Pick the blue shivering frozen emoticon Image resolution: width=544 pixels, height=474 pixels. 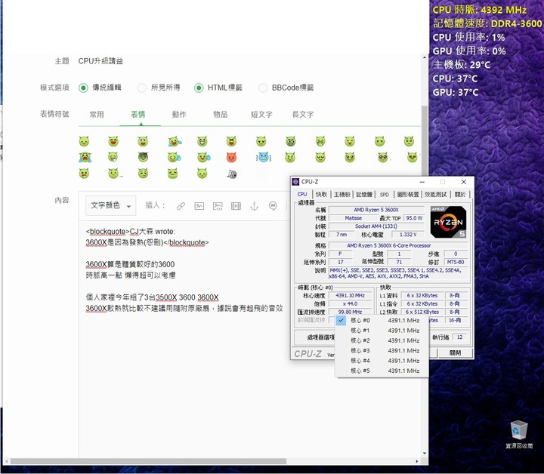(264, 158)
